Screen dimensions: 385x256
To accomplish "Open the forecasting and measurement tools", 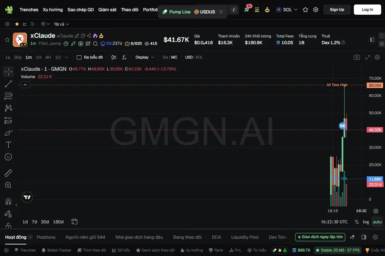I will click(x=8, y=120).
